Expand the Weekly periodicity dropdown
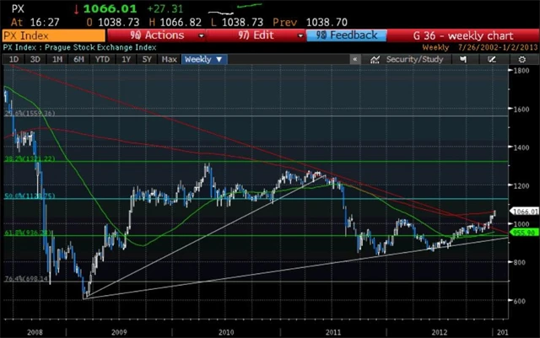The height and width of the screenshot is (338, 540). tap(204, 60)
